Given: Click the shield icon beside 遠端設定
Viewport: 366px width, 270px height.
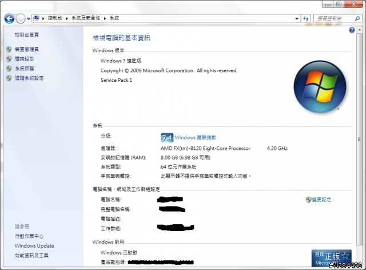Looking at the screenshot, I should pos(9,59).
